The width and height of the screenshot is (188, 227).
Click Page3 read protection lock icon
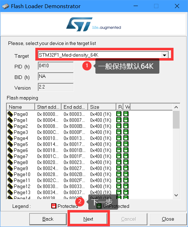[x=119, y=132]
